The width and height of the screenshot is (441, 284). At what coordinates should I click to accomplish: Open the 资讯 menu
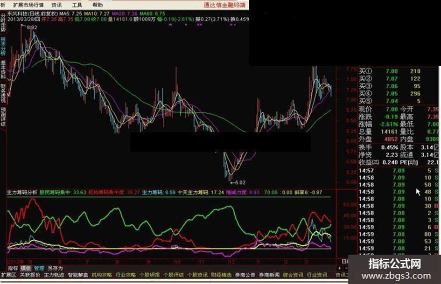[x=56, y=5]
